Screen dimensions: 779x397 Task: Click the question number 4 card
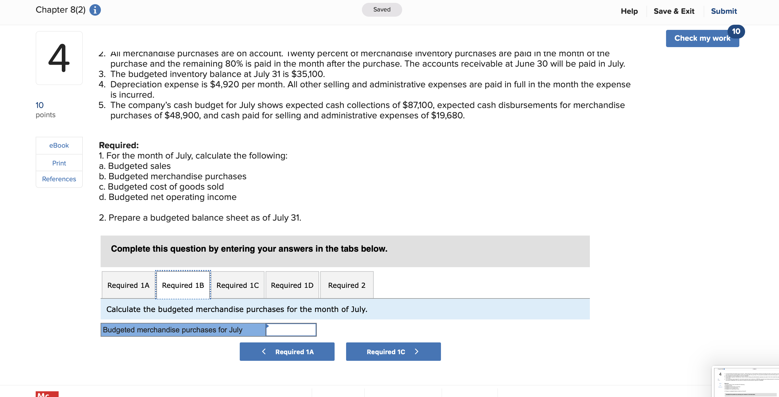[59, 58]
